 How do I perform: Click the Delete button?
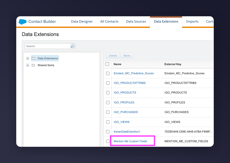click(113, 56)
